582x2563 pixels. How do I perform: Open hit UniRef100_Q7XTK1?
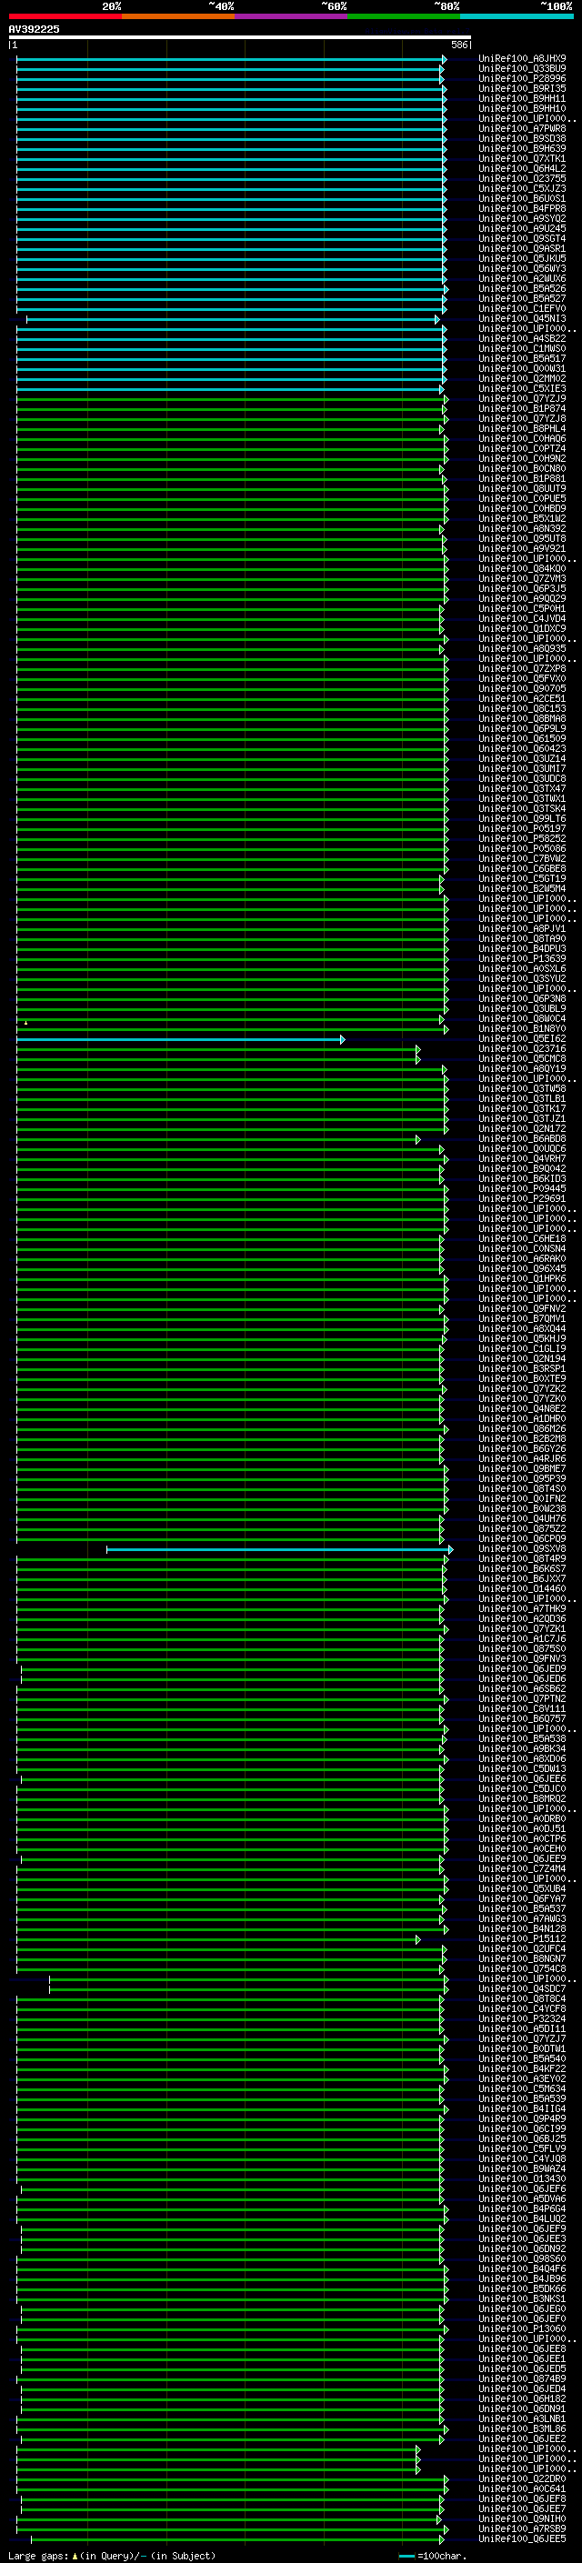pyautogui.click(x=522, y=158)
